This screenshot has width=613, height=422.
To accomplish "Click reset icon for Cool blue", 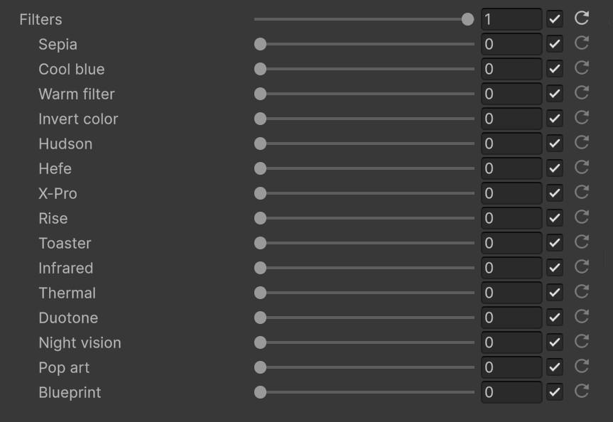I will point(582,68).
